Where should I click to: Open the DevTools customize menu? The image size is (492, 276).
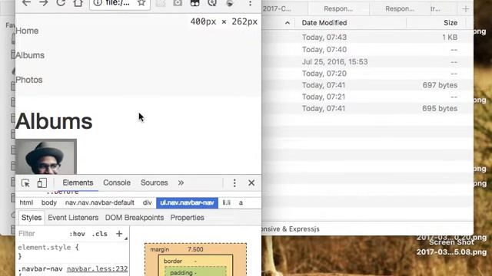point(234,183)
